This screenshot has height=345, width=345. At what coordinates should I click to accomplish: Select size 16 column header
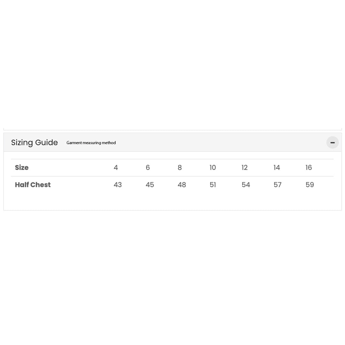click(x=309, y=168)
